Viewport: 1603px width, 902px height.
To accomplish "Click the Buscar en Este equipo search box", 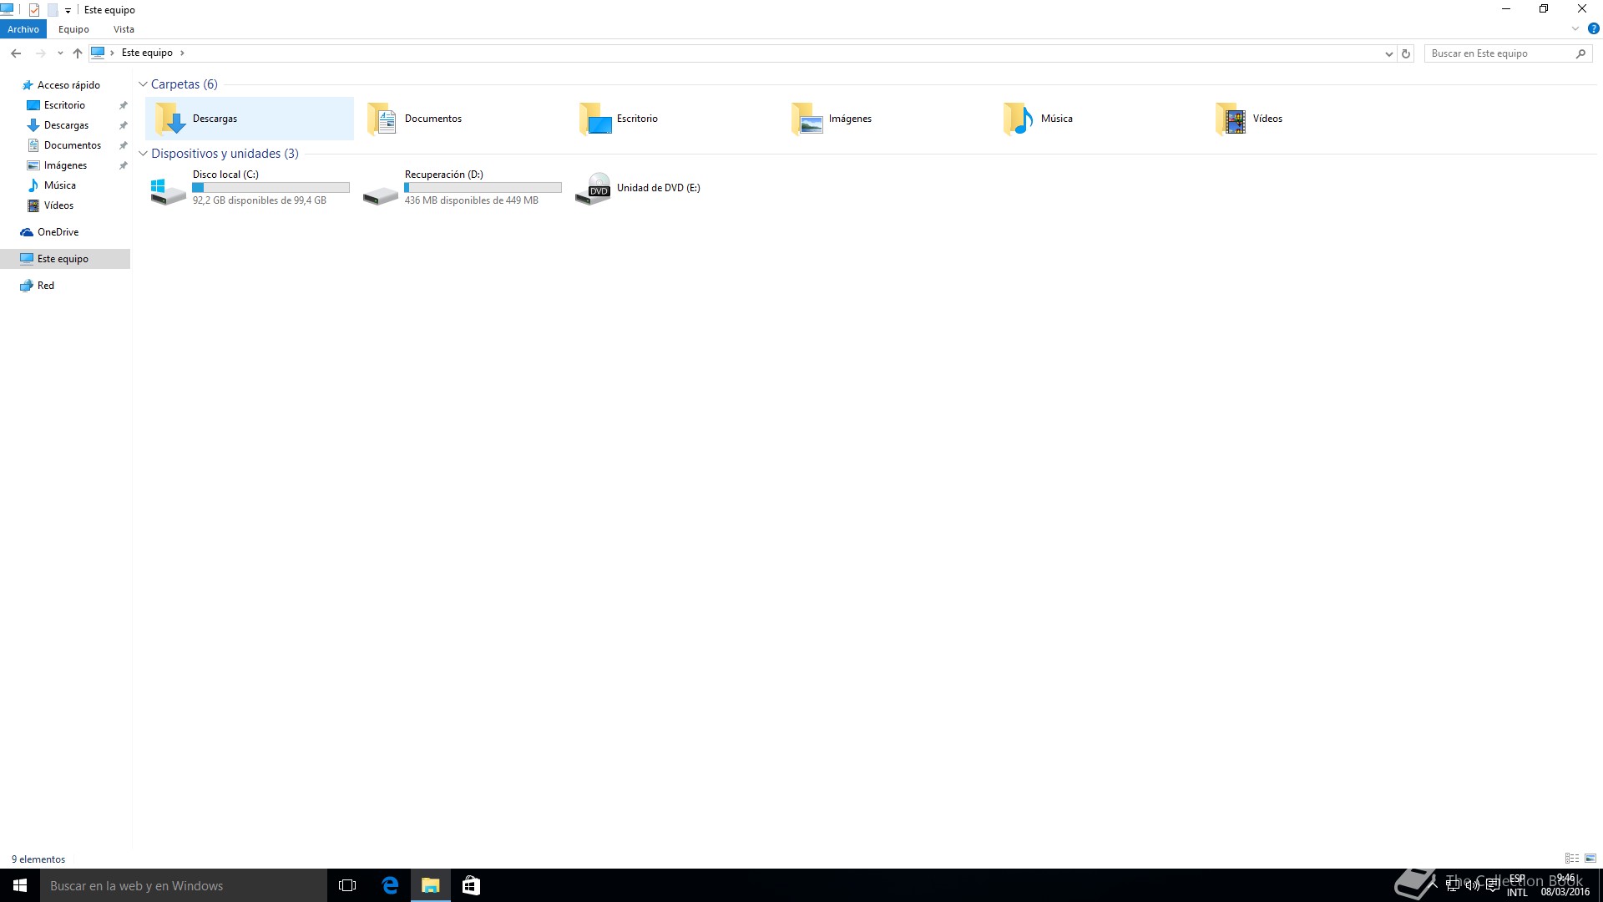I will point(1499,53).
